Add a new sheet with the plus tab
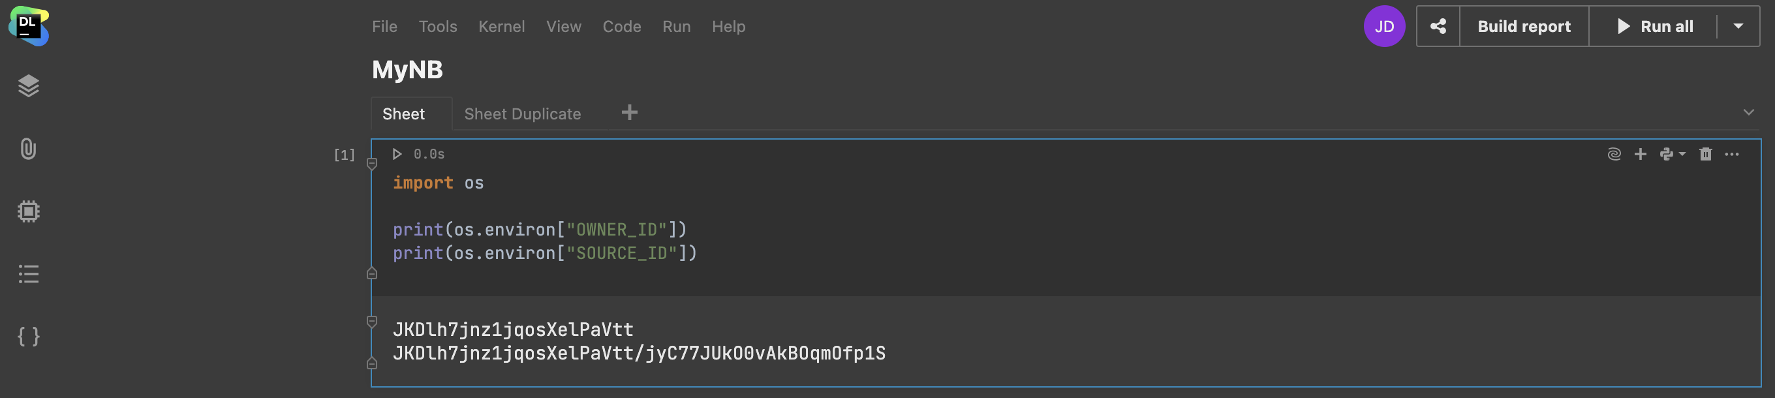This screenshot has width=1775, height=398. point(629,112)
